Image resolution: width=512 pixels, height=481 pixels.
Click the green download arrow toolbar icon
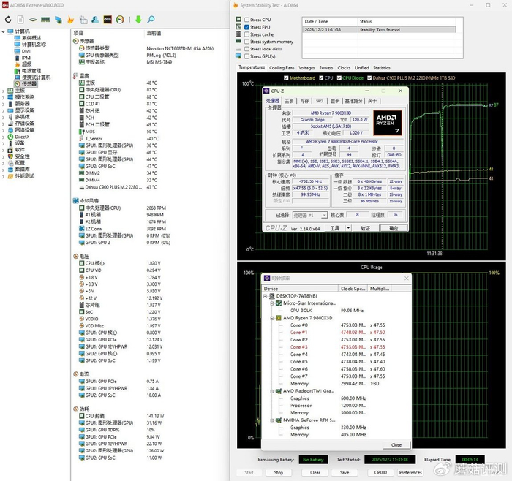point(138,19)
